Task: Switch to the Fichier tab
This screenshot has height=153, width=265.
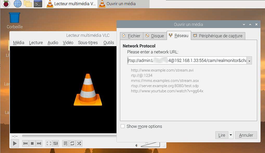Action: pyautogui.click(x=132, y=36)
